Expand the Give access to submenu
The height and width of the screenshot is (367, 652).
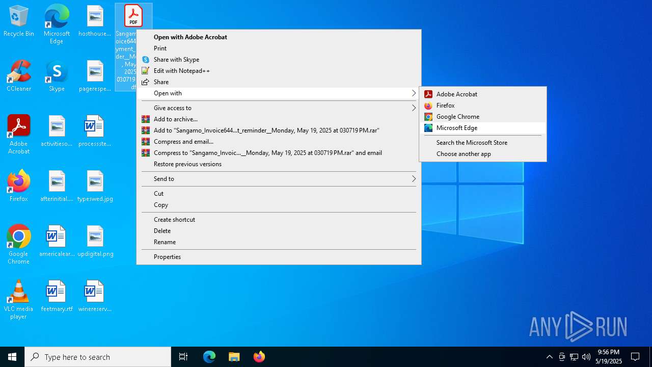279,108
